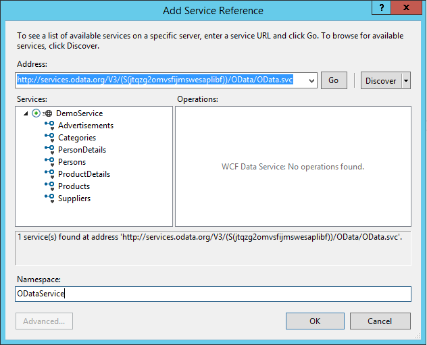Click the Suppliers entity set icon
This screenshot has height=345, width=427.
pos(49,198)
